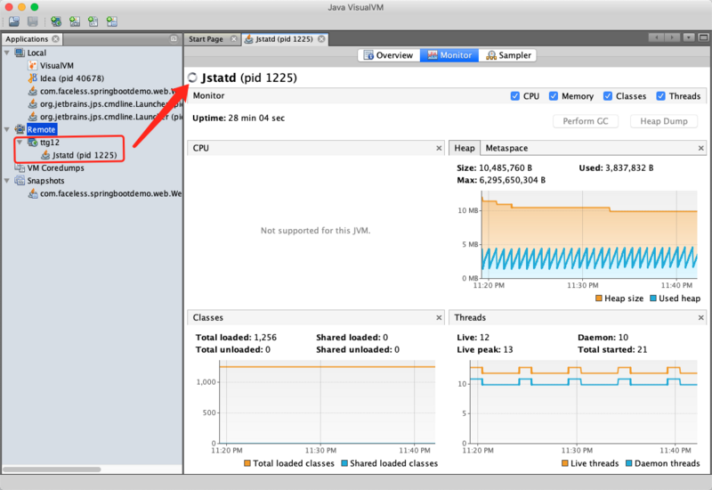
Task: Select the Local computer icon
Action: 20,53
